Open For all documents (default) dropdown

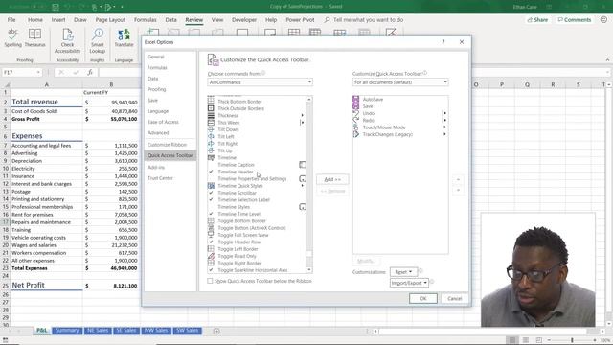[x=400, y=82]
